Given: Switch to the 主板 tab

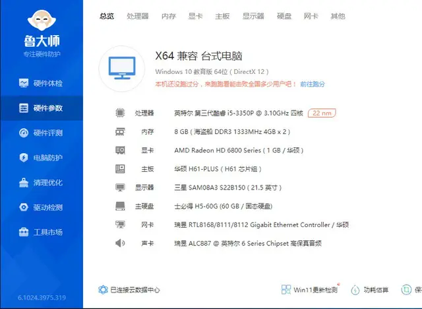Looking at the screenshot, I should (222, 16).
